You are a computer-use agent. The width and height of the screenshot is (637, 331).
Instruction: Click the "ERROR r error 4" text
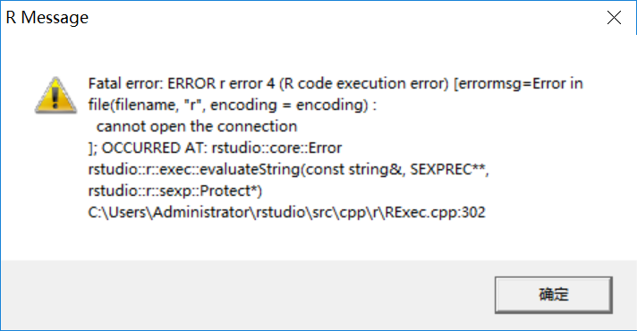[221, 83]
